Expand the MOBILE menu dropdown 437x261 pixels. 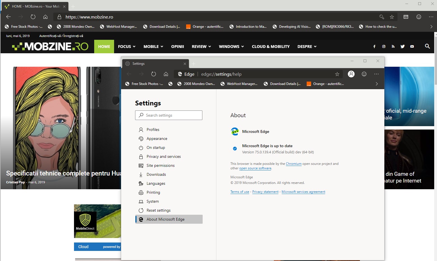point(153,47)
